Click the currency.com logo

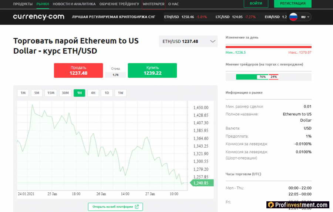(38, 17)
